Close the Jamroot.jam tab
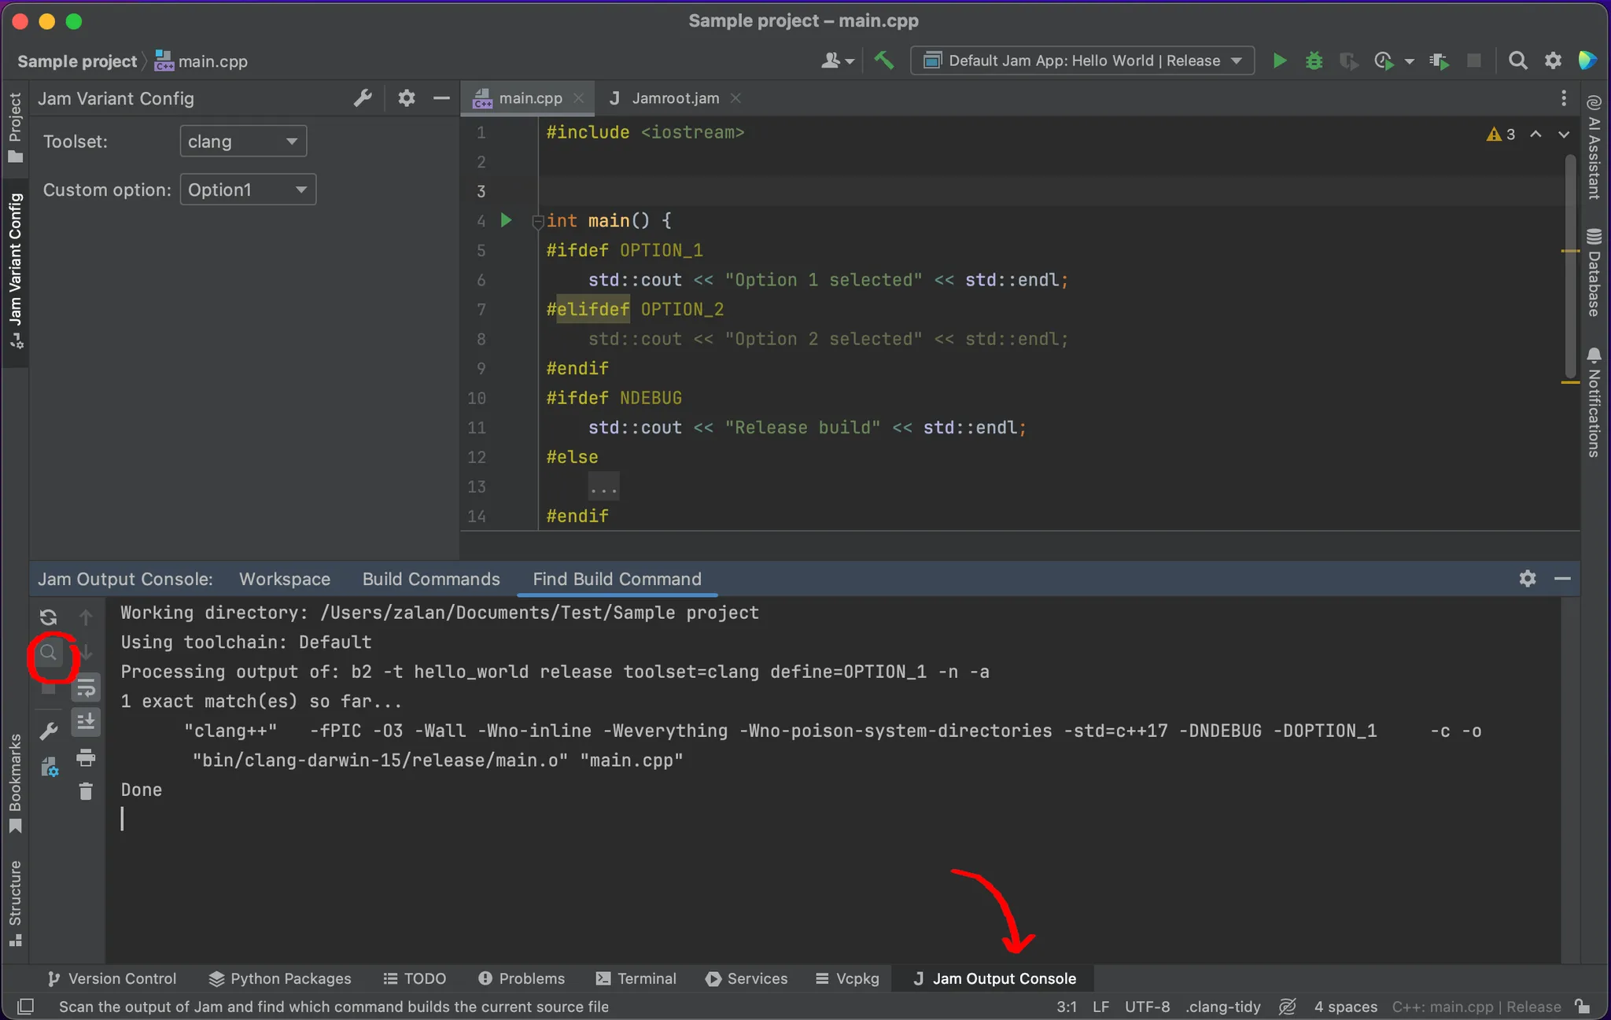Screen dimensions: 1611x1020 click(735, 98)
